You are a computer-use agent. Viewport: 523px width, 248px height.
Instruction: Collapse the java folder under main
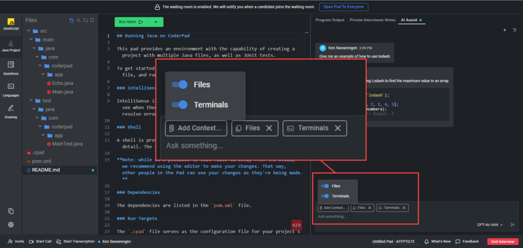34,48
